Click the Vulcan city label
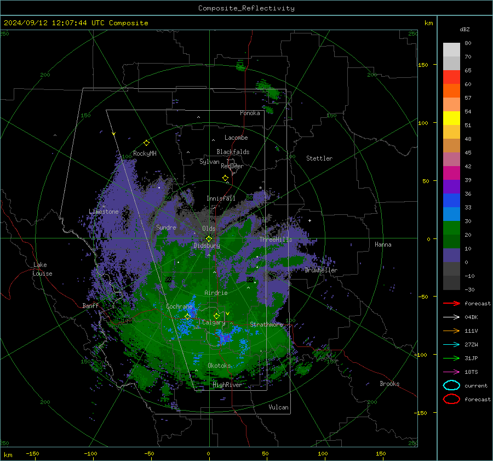The width and height of the screenshot is (493, 461). point(278,407)
